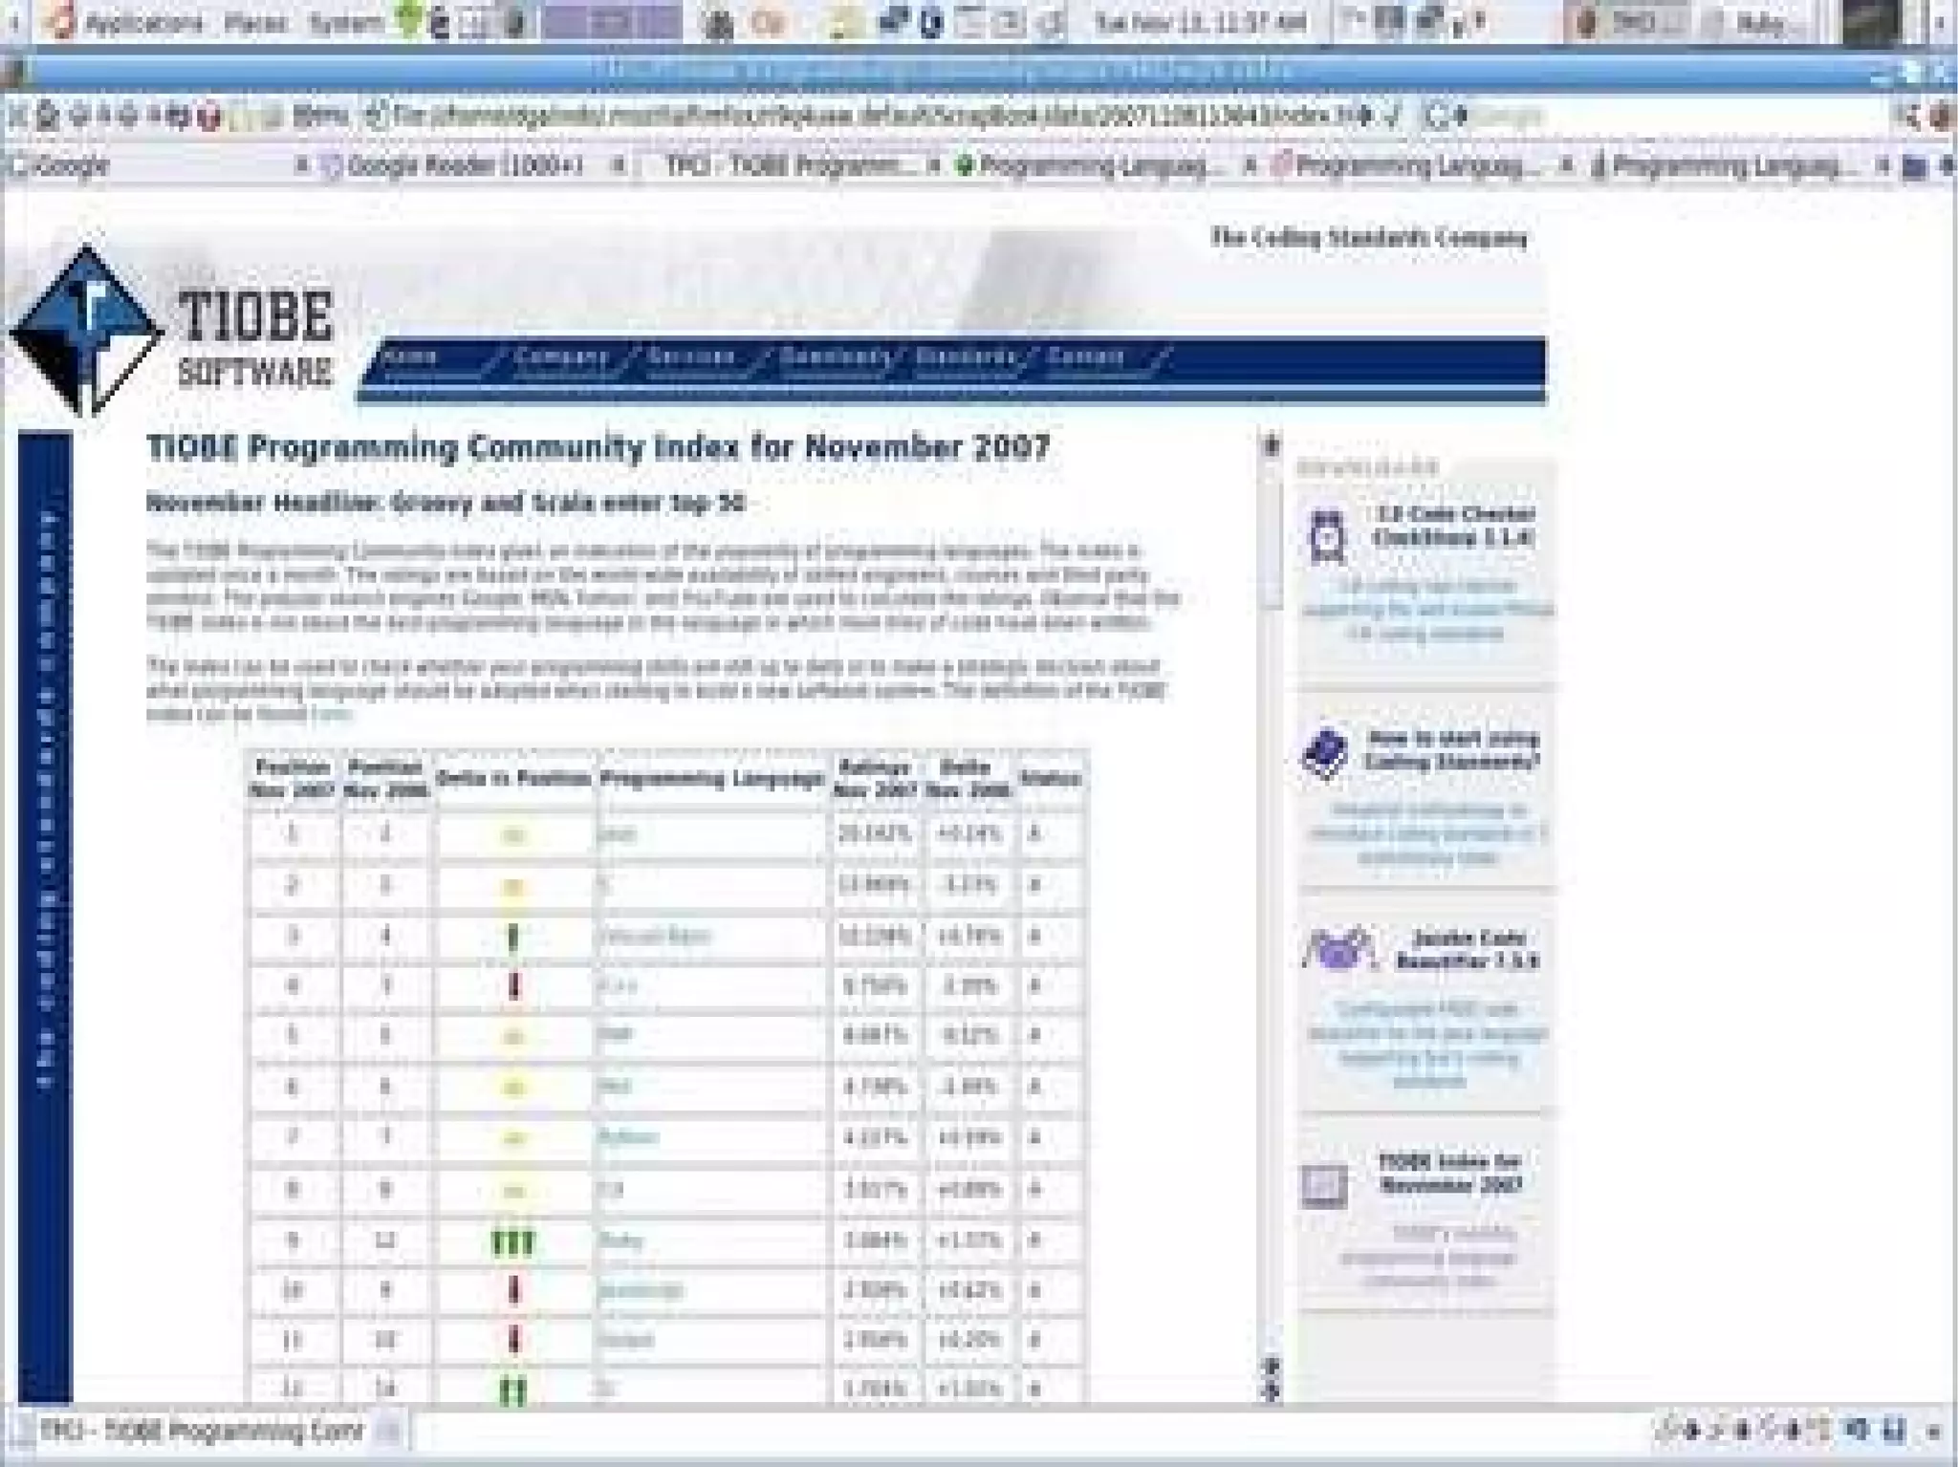The height and width of the screenshot is (1467, 1958).
Task: Open the search engine chooser dropdown
Action: point(1444,117)
